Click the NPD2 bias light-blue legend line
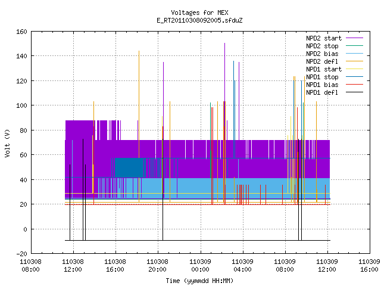 click(354, 54)
